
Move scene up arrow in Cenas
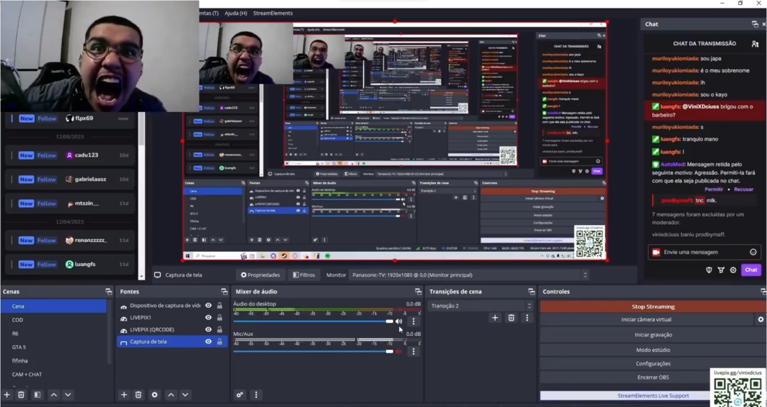(54, 395)
